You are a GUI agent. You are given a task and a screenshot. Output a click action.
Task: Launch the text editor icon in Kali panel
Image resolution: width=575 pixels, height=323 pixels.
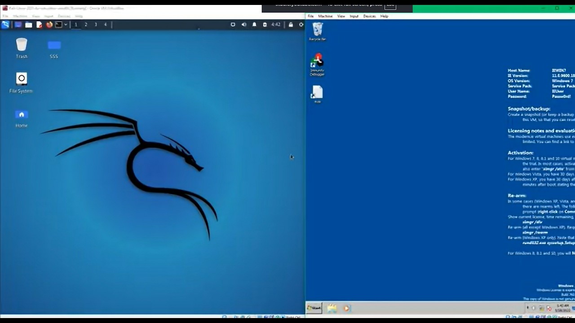pos(39,25)
